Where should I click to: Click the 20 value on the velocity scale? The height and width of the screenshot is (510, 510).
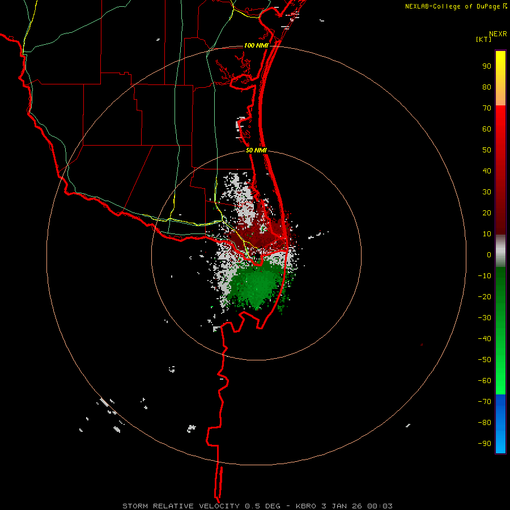click(487, 213)
